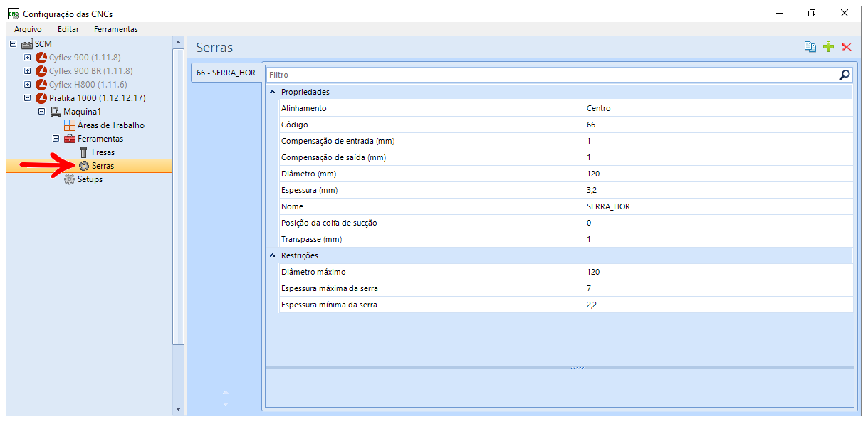Collapse the Pratika 1000 node
This screenshot has width=868, height=422.
[x=27, y=98]
